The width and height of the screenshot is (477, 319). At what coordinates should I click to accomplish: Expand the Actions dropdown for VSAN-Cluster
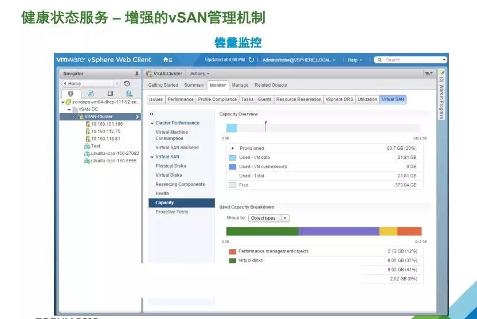(x=200, y=73)
